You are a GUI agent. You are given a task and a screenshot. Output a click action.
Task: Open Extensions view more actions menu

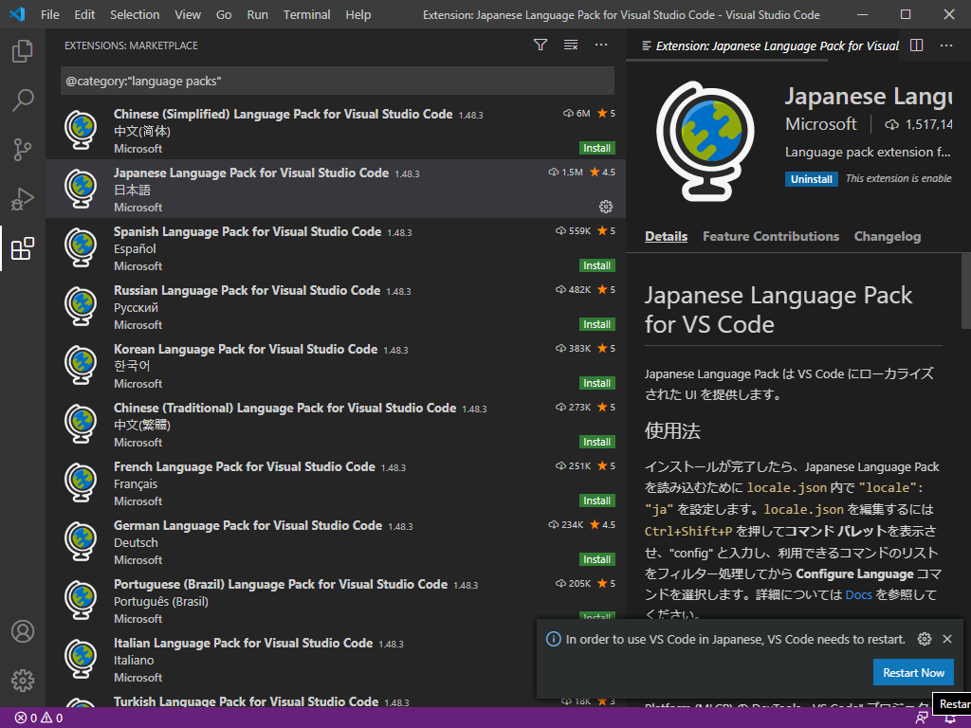pos(600,45)
